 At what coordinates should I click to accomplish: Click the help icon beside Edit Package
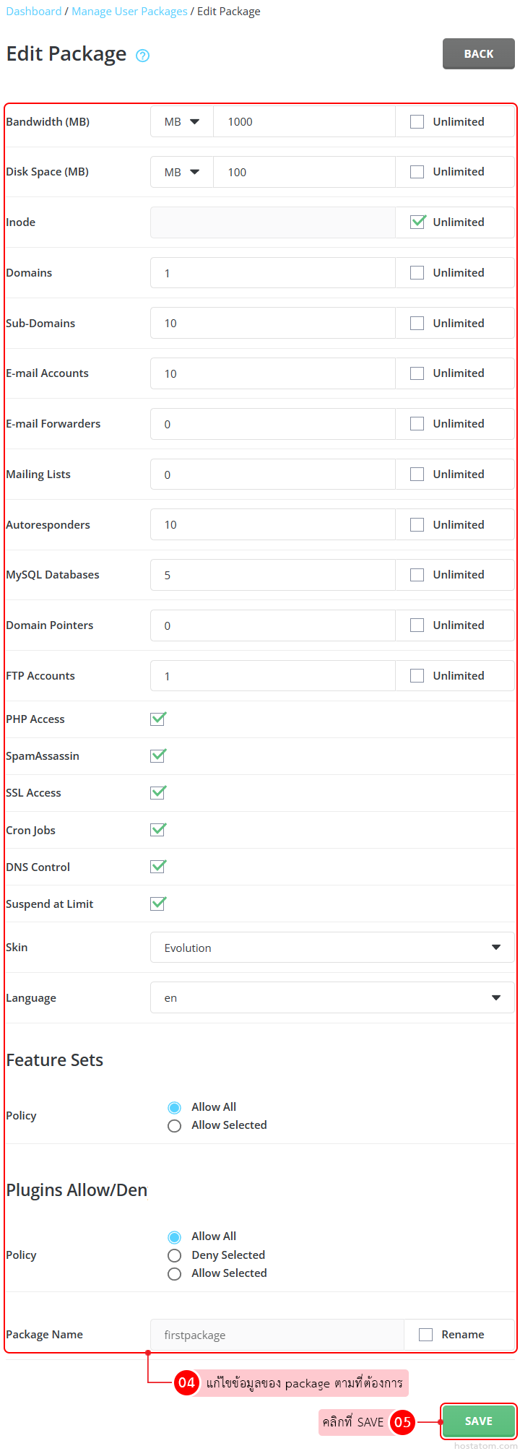pos(143,56)
